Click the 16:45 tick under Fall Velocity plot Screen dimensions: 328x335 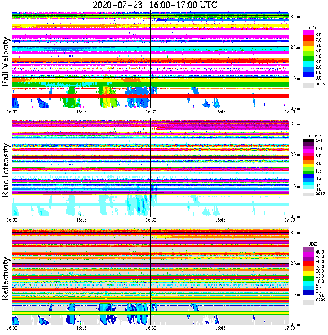pos(220,112)
